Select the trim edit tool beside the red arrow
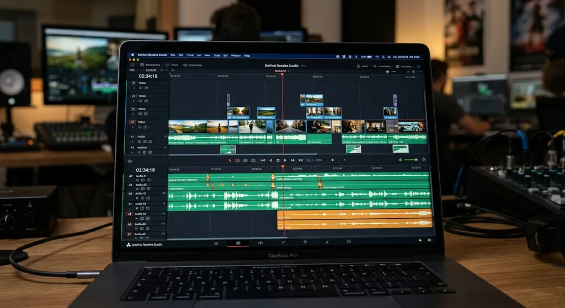This screenshot has width=565, height=308. coord(237,160)
